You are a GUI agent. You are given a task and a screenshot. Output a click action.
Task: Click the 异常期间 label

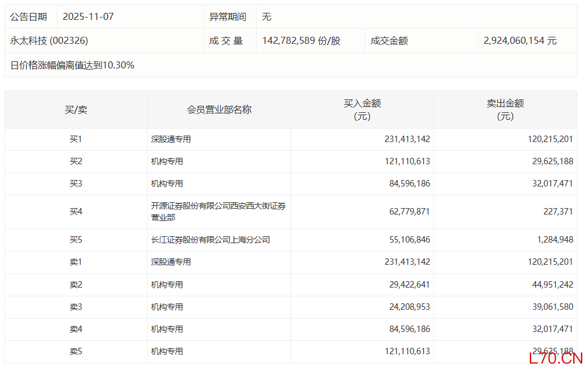point(228,17)
